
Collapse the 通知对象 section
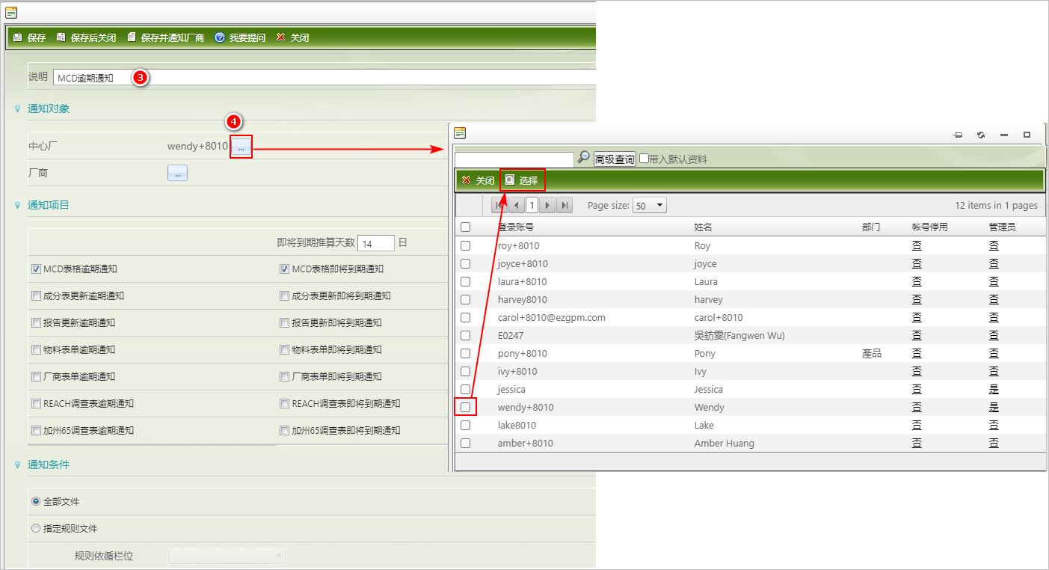click(18, 109)
